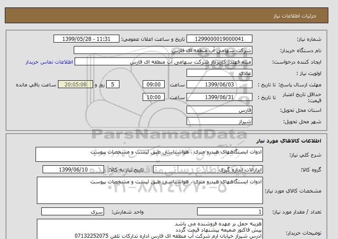Click the label گروه کالا
This screenshot has width=338, height=239.
tap(311, 170)
